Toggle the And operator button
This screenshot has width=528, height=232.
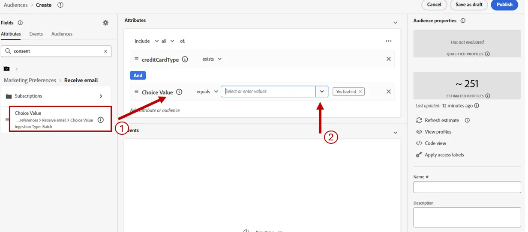point(138,75)
